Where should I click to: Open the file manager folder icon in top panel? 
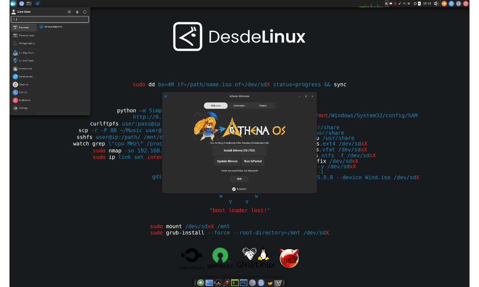coord(29,3)
